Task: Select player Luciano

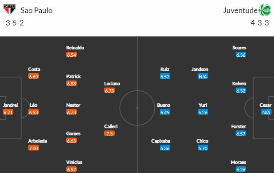Action: pyautogui.click(x=112, y=83)
